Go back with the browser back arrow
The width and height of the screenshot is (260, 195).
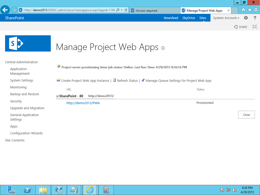(x=5, y=10)
